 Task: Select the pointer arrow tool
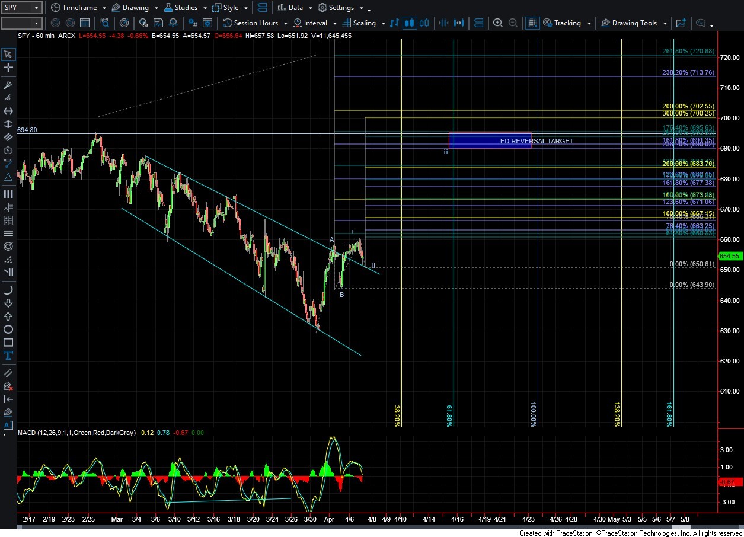8,55
